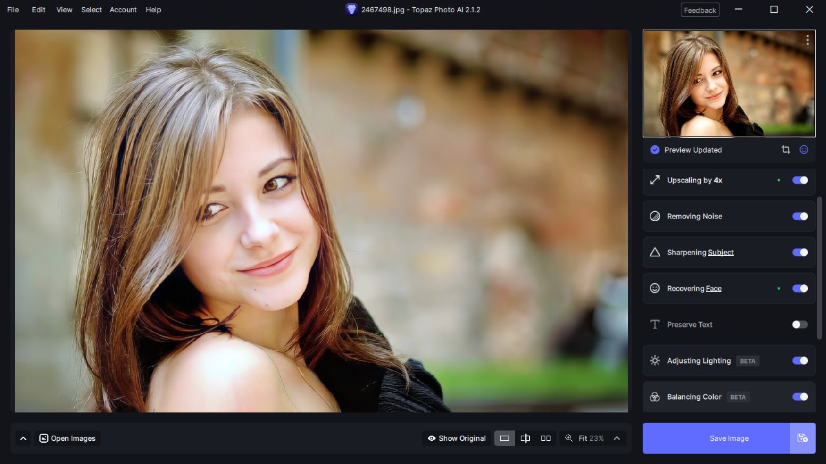Select the split view comparison icon
The image size is (826, 464).
(x=525, y=438)
